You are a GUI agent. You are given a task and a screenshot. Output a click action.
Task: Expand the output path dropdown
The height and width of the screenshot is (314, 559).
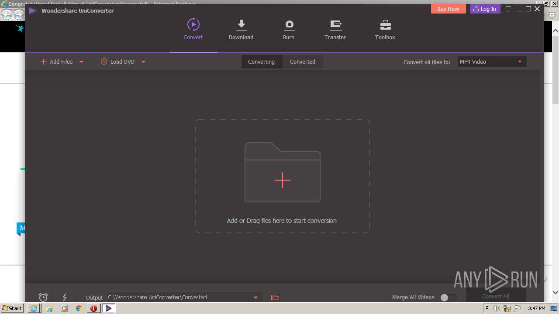point(255,297)
